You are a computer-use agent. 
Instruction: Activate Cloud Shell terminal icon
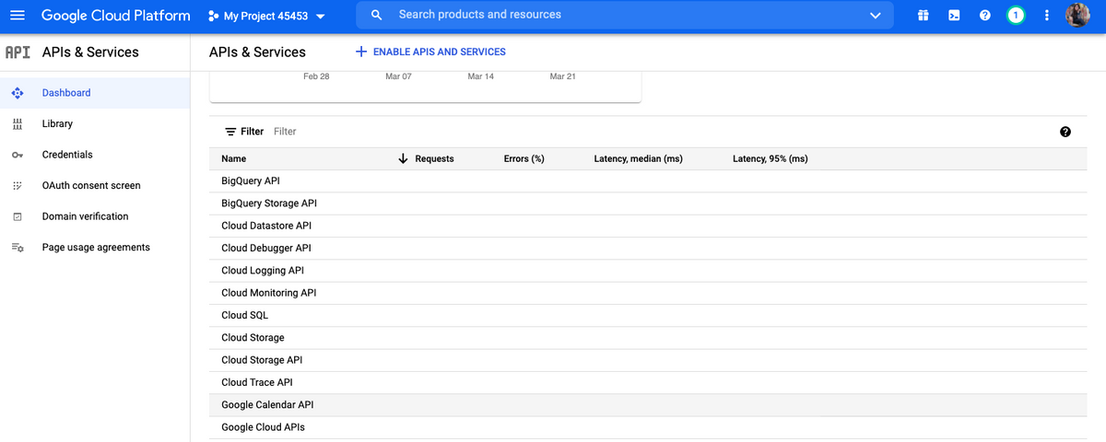tap(954, 16)
